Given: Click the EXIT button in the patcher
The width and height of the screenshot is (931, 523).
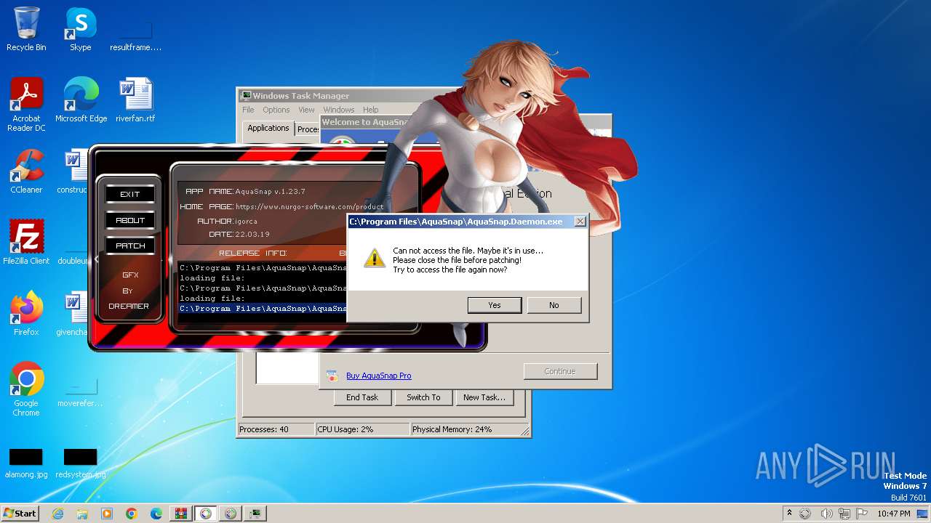Looking at the screenshot, I should point(130,194).
